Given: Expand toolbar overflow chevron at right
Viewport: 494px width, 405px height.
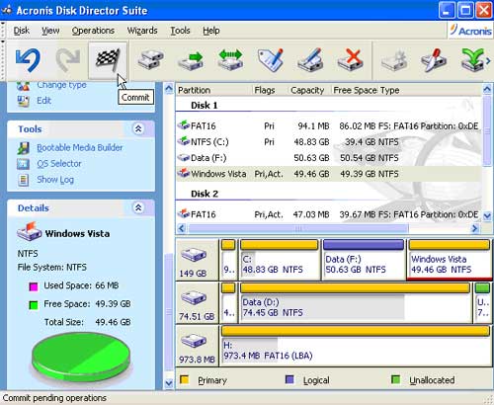Looking at the screenshot, I should click(488, 60).
